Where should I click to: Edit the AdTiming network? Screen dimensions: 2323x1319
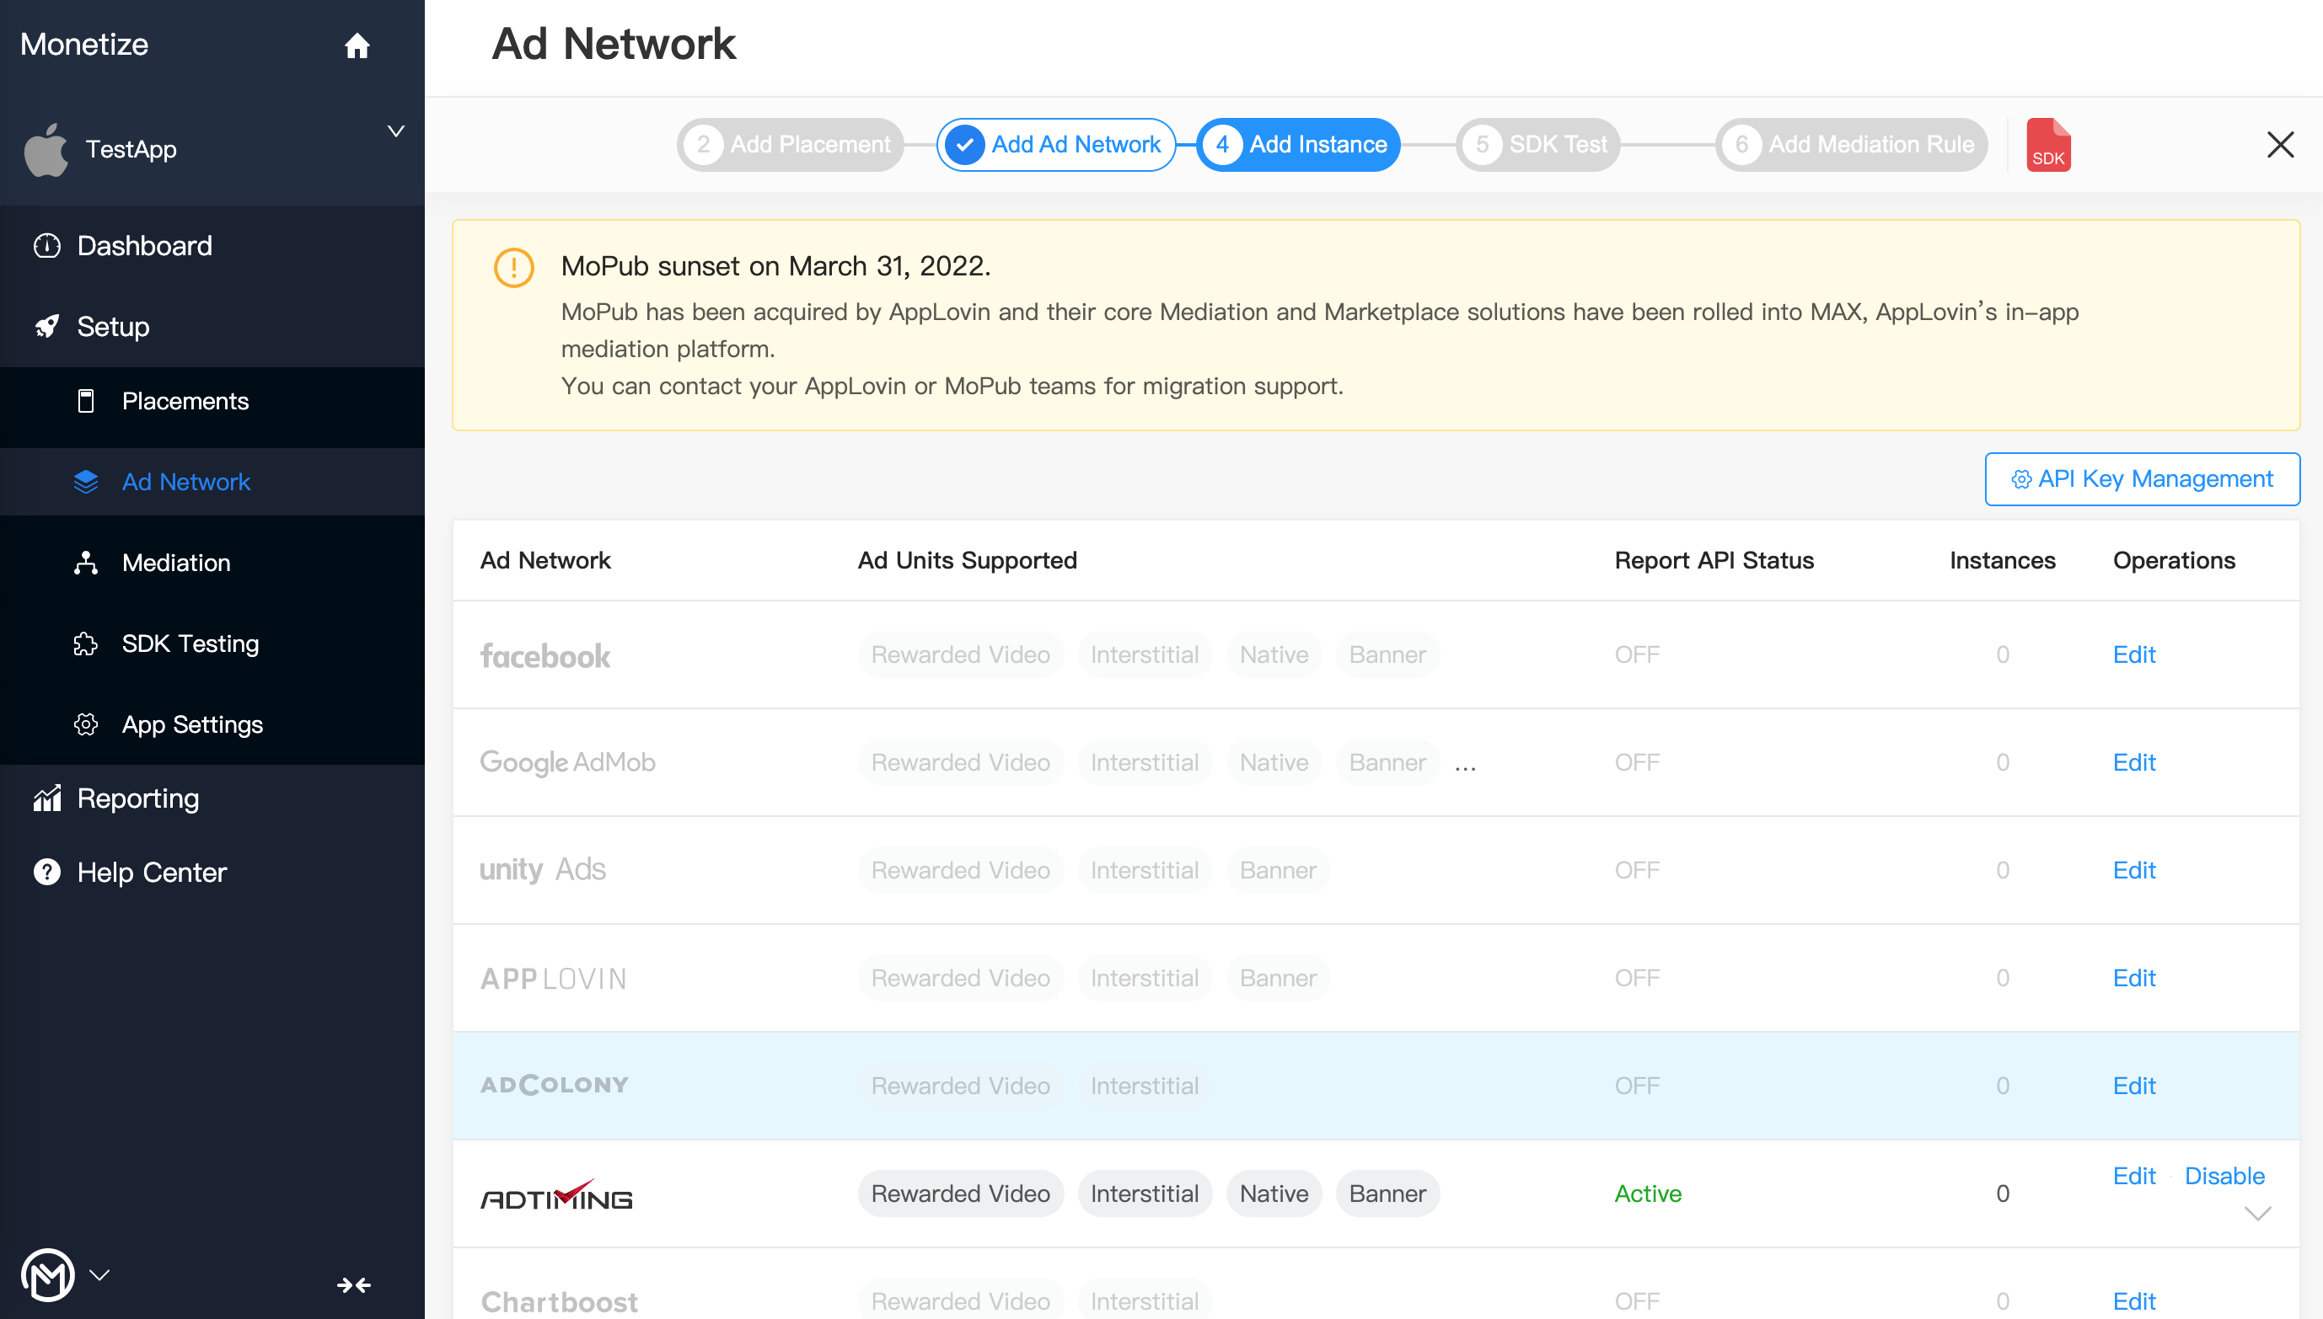2133,1175
